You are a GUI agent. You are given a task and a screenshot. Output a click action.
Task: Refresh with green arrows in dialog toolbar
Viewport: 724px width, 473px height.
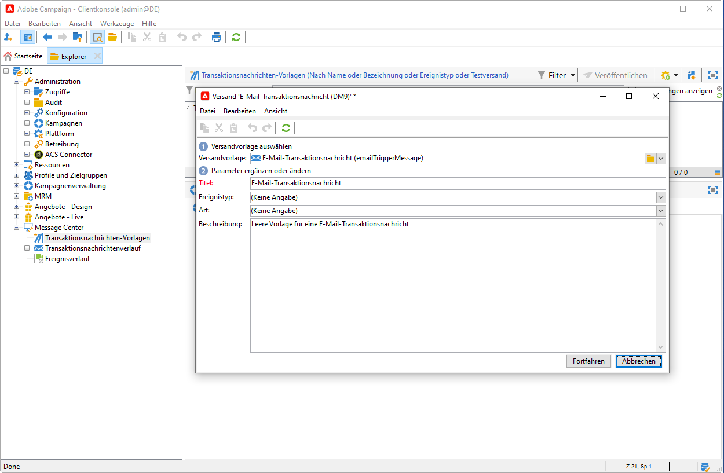[x=286, y=128]
